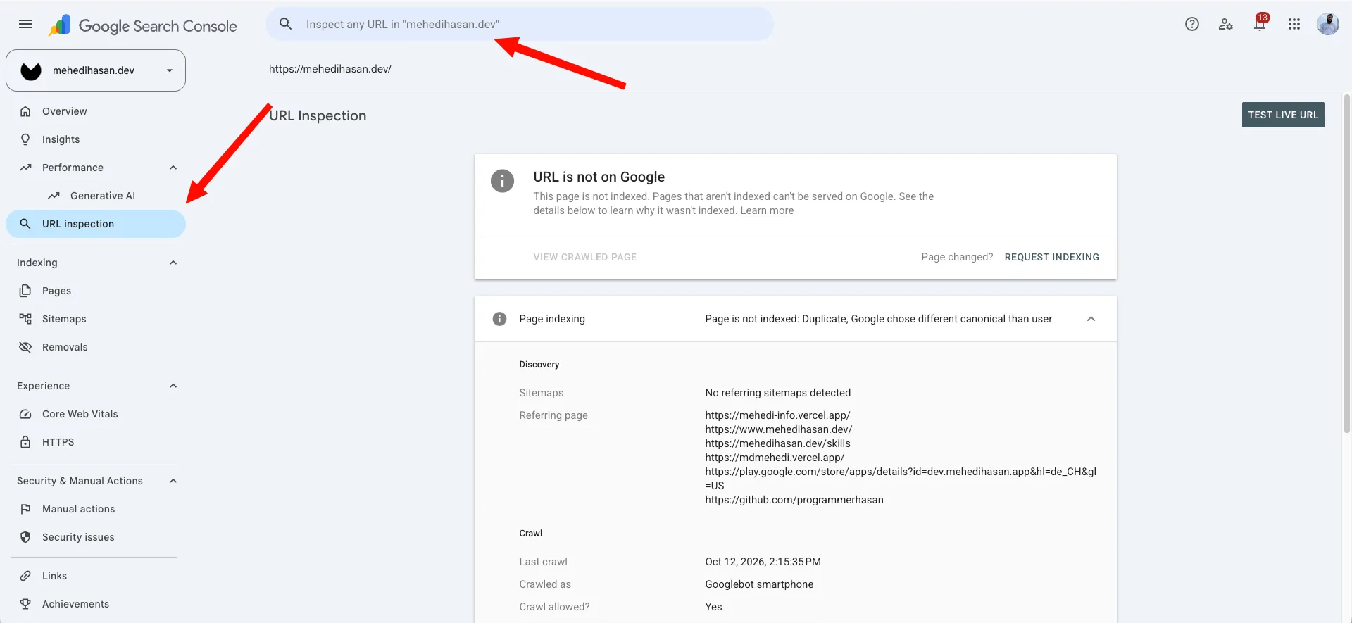
Task: Collapse the Experience section
Action: pyautogui.click(x=173, y=386)
